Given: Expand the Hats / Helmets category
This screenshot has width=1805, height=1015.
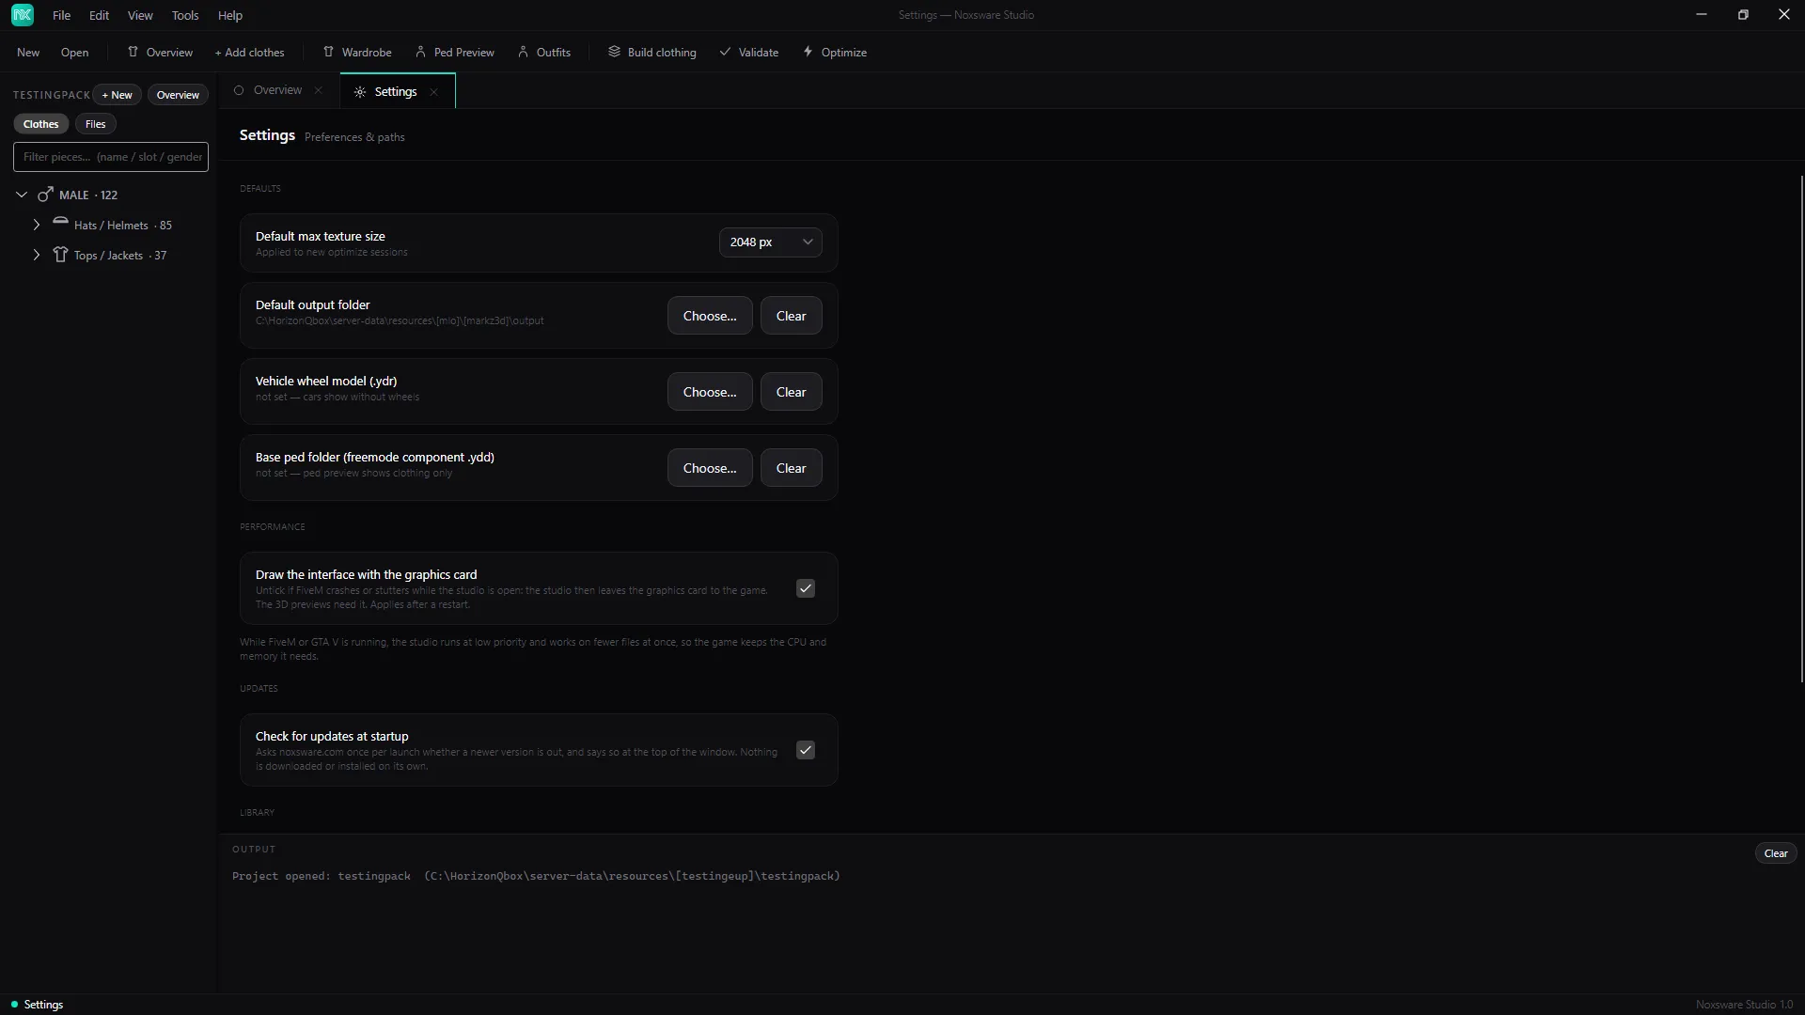Looking at the screenshot, I should 37,225.
